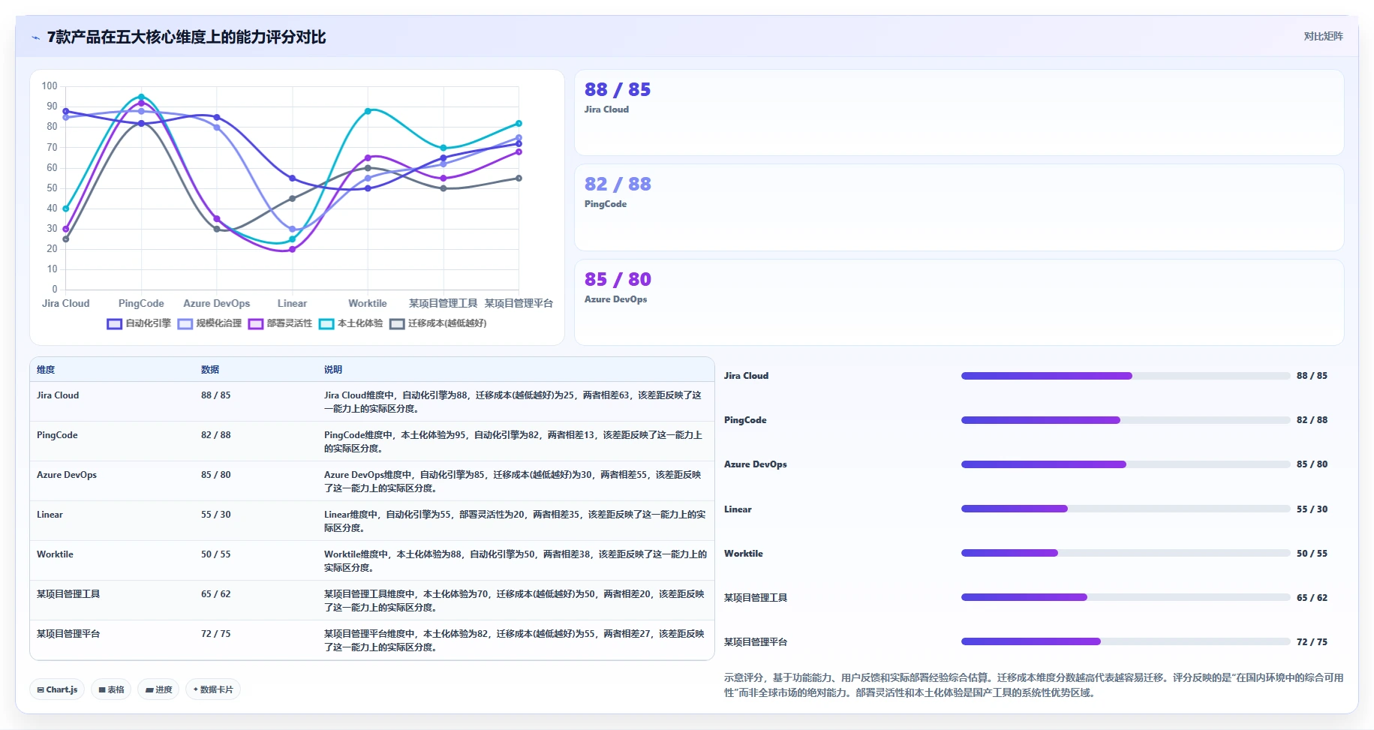1374x730 pixels.
Task: Click the teal point at 某项目管理平台 on chart
Action: (519, 123)
